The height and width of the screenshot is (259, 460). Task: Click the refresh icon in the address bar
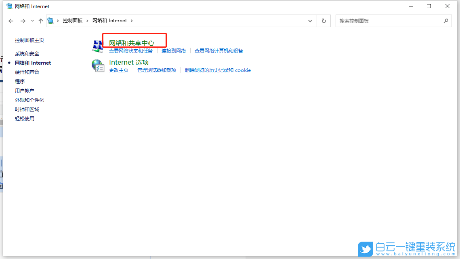coord(323,20)
